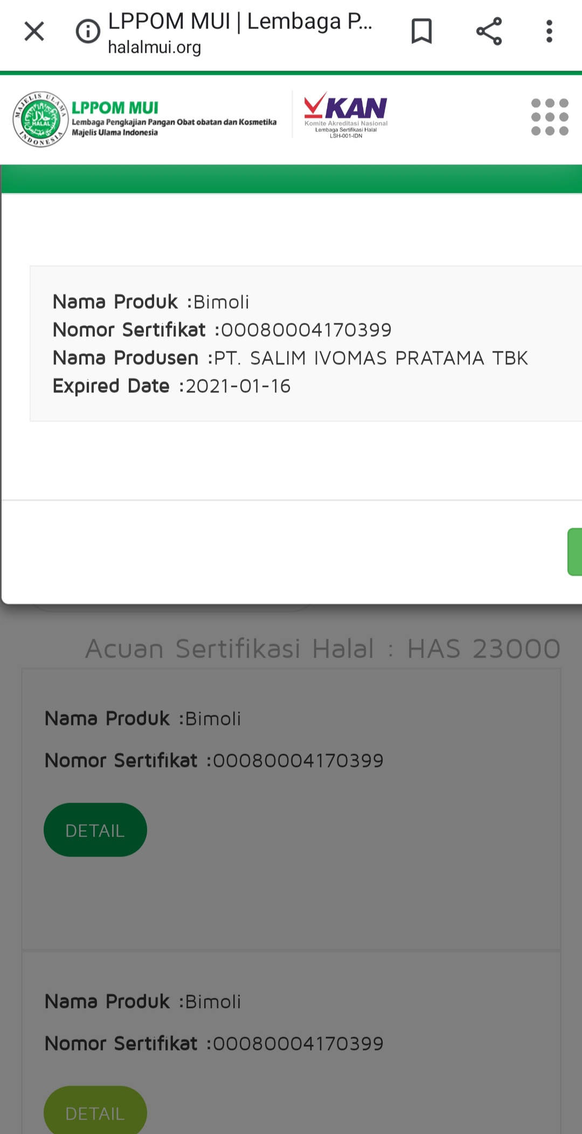Image resolution: width=582 pixels, height=1134 pixels.
Task: Open DETAIL for the bottom Bimoli card
Action: tap(95, 1112)
